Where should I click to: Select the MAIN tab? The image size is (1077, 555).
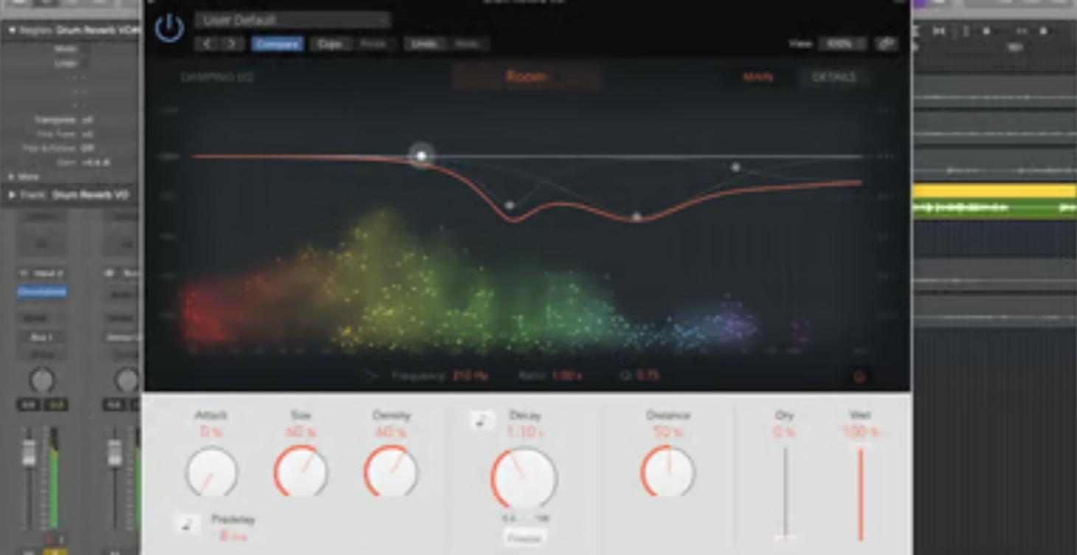pos(758,76)
